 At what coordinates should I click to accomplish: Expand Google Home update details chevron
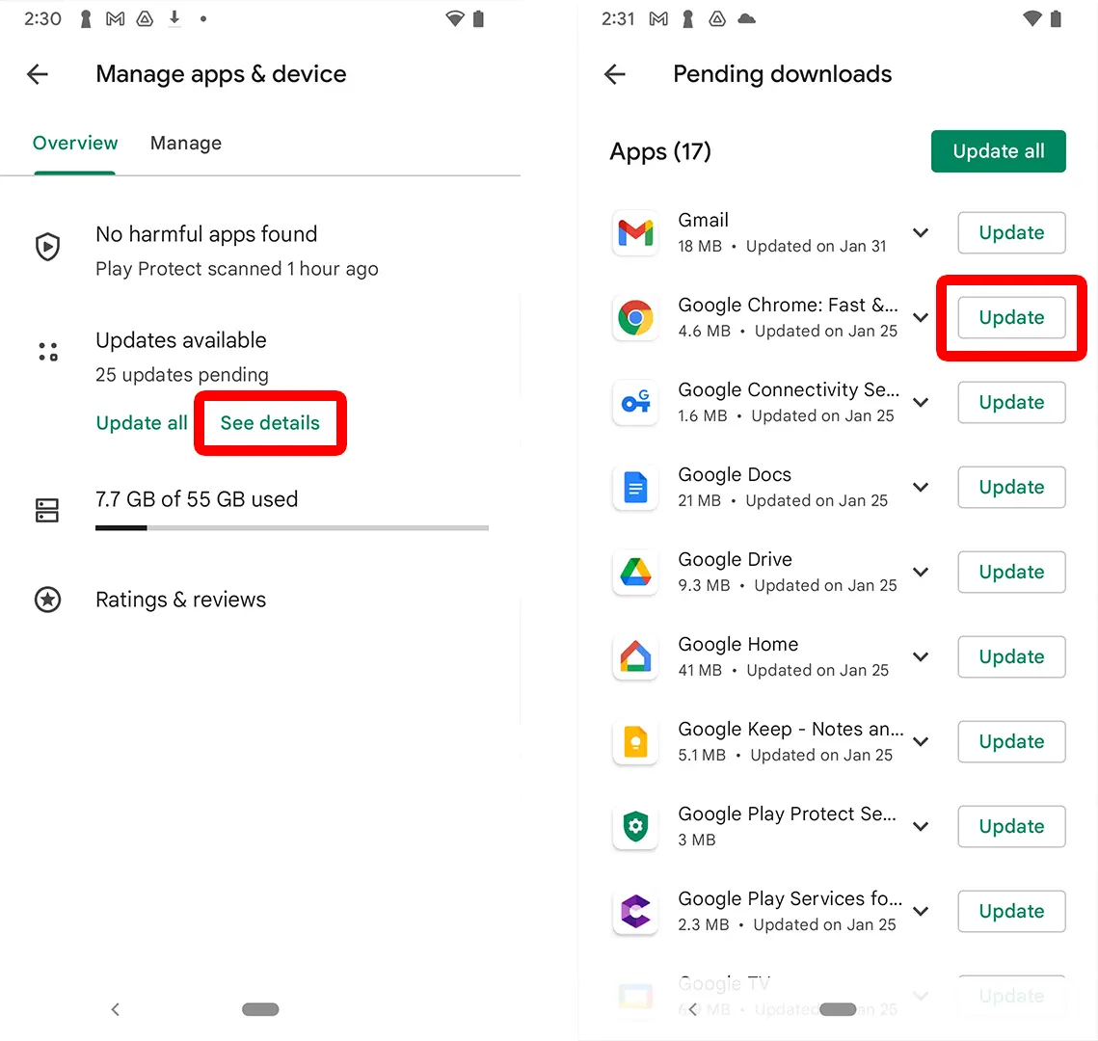921,656
